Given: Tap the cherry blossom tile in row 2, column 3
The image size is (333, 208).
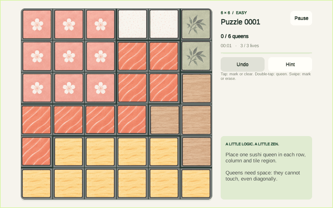Looking at the screenshot, I should coord(101,56).
